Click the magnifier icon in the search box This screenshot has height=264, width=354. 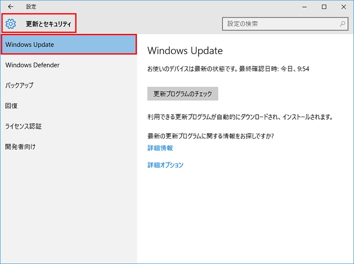(x=342, y=24)
